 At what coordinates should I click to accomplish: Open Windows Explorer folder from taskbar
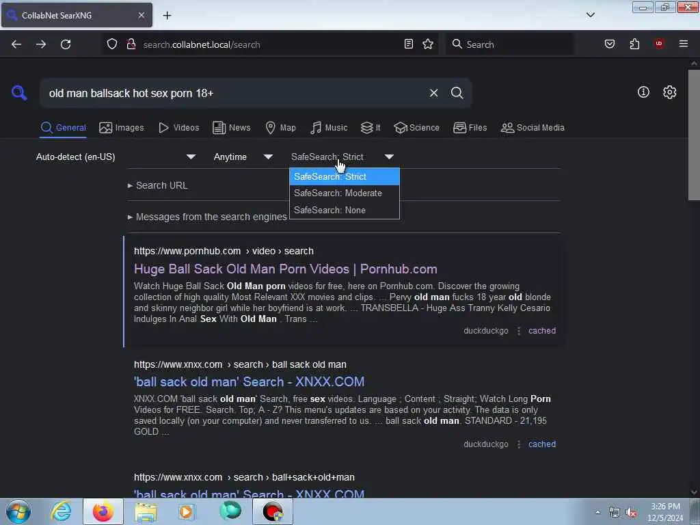coord(146,511)
